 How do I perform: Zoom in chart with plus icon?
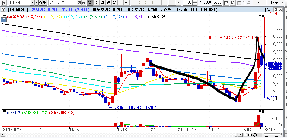250,135
